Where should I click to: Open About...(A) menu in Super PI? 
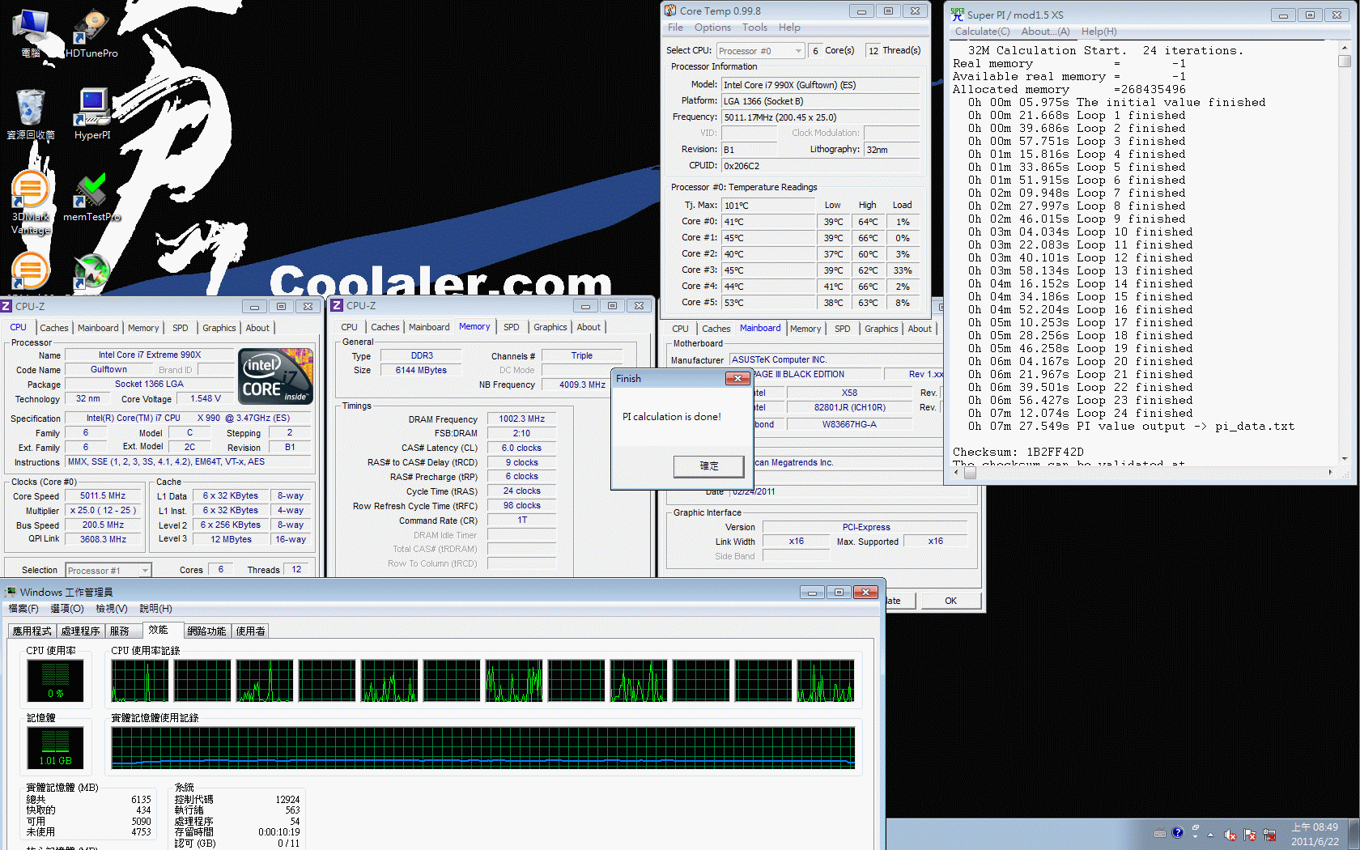coord(1045,32)
